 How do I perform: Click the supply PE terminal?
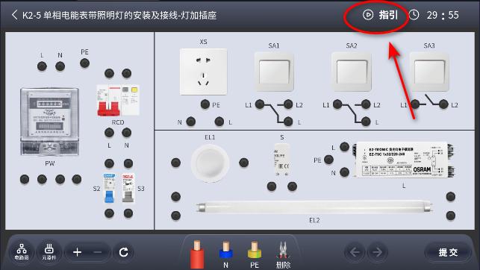click(84, 63)
